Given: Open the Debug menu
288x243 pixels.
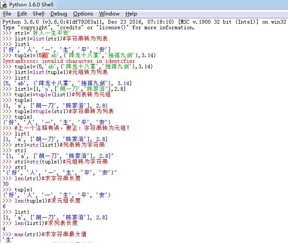Looking at the screenshot, I should pyautogui.click(x=59, y=14).
